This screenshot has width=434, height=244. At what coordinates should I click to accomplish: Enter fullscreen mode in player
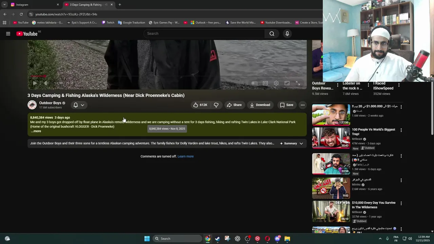pos(298,83)
